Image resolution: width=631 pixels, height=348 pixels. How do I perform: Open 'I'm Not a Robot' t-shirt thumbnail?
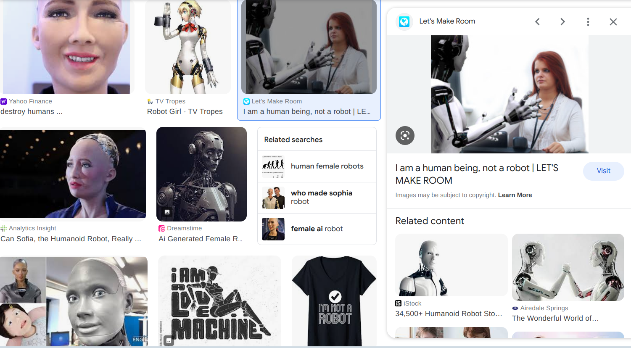pyautogui.click(x=334, y=301)
